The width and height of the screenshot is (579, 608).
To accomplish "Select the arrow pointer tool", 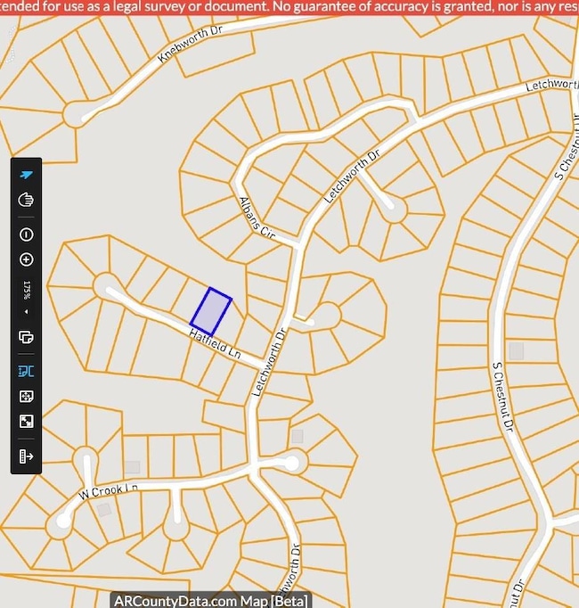I will [26, 175].
